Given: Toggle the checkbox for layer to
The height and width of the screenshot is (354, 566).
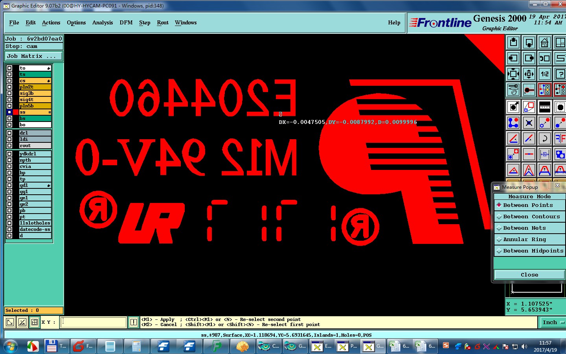Looking at the screenshot, I should pyautogui.click(x=9, y=68).
